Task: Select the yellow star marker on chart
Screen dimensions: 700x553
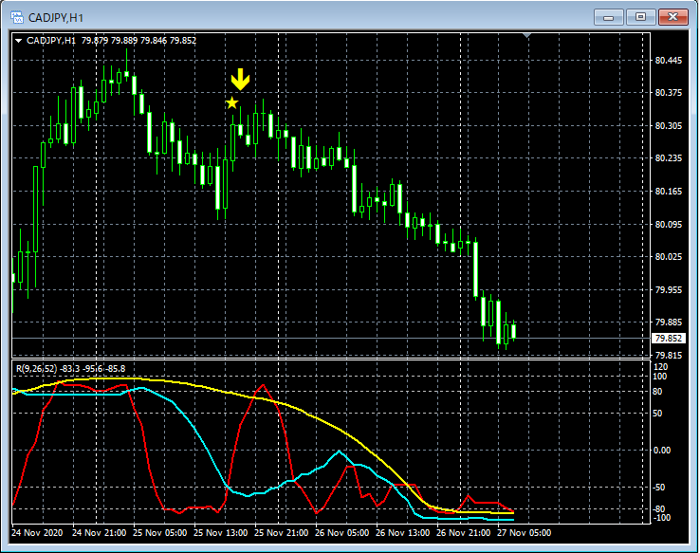Action: pyautogui.click(x=231, y=102)
